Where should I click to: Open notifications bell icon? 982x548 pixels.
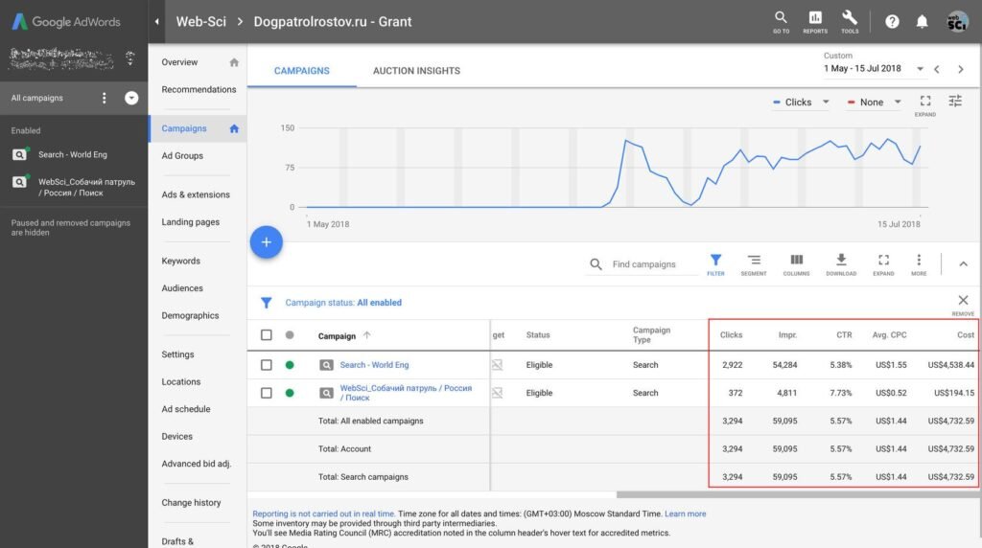point(922,22)
